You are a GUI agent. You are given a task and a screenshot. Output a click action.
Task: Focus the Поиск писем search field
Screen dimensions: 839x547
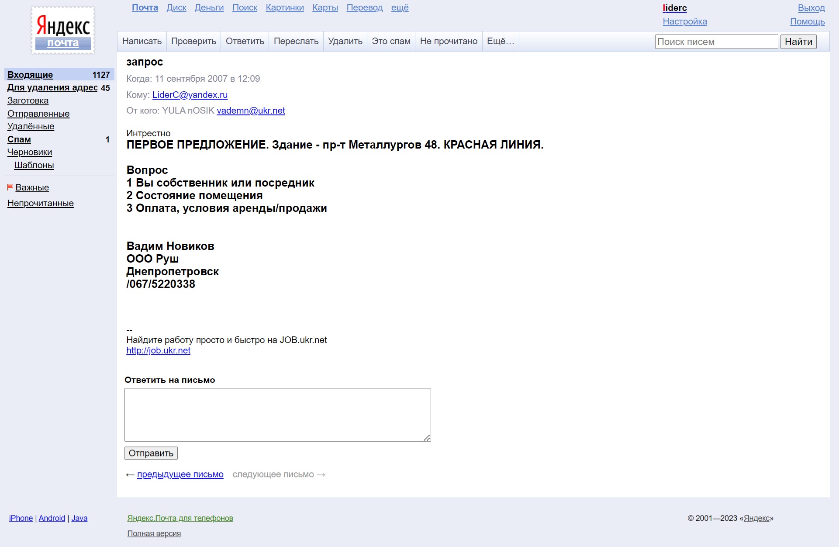(716, 42)
